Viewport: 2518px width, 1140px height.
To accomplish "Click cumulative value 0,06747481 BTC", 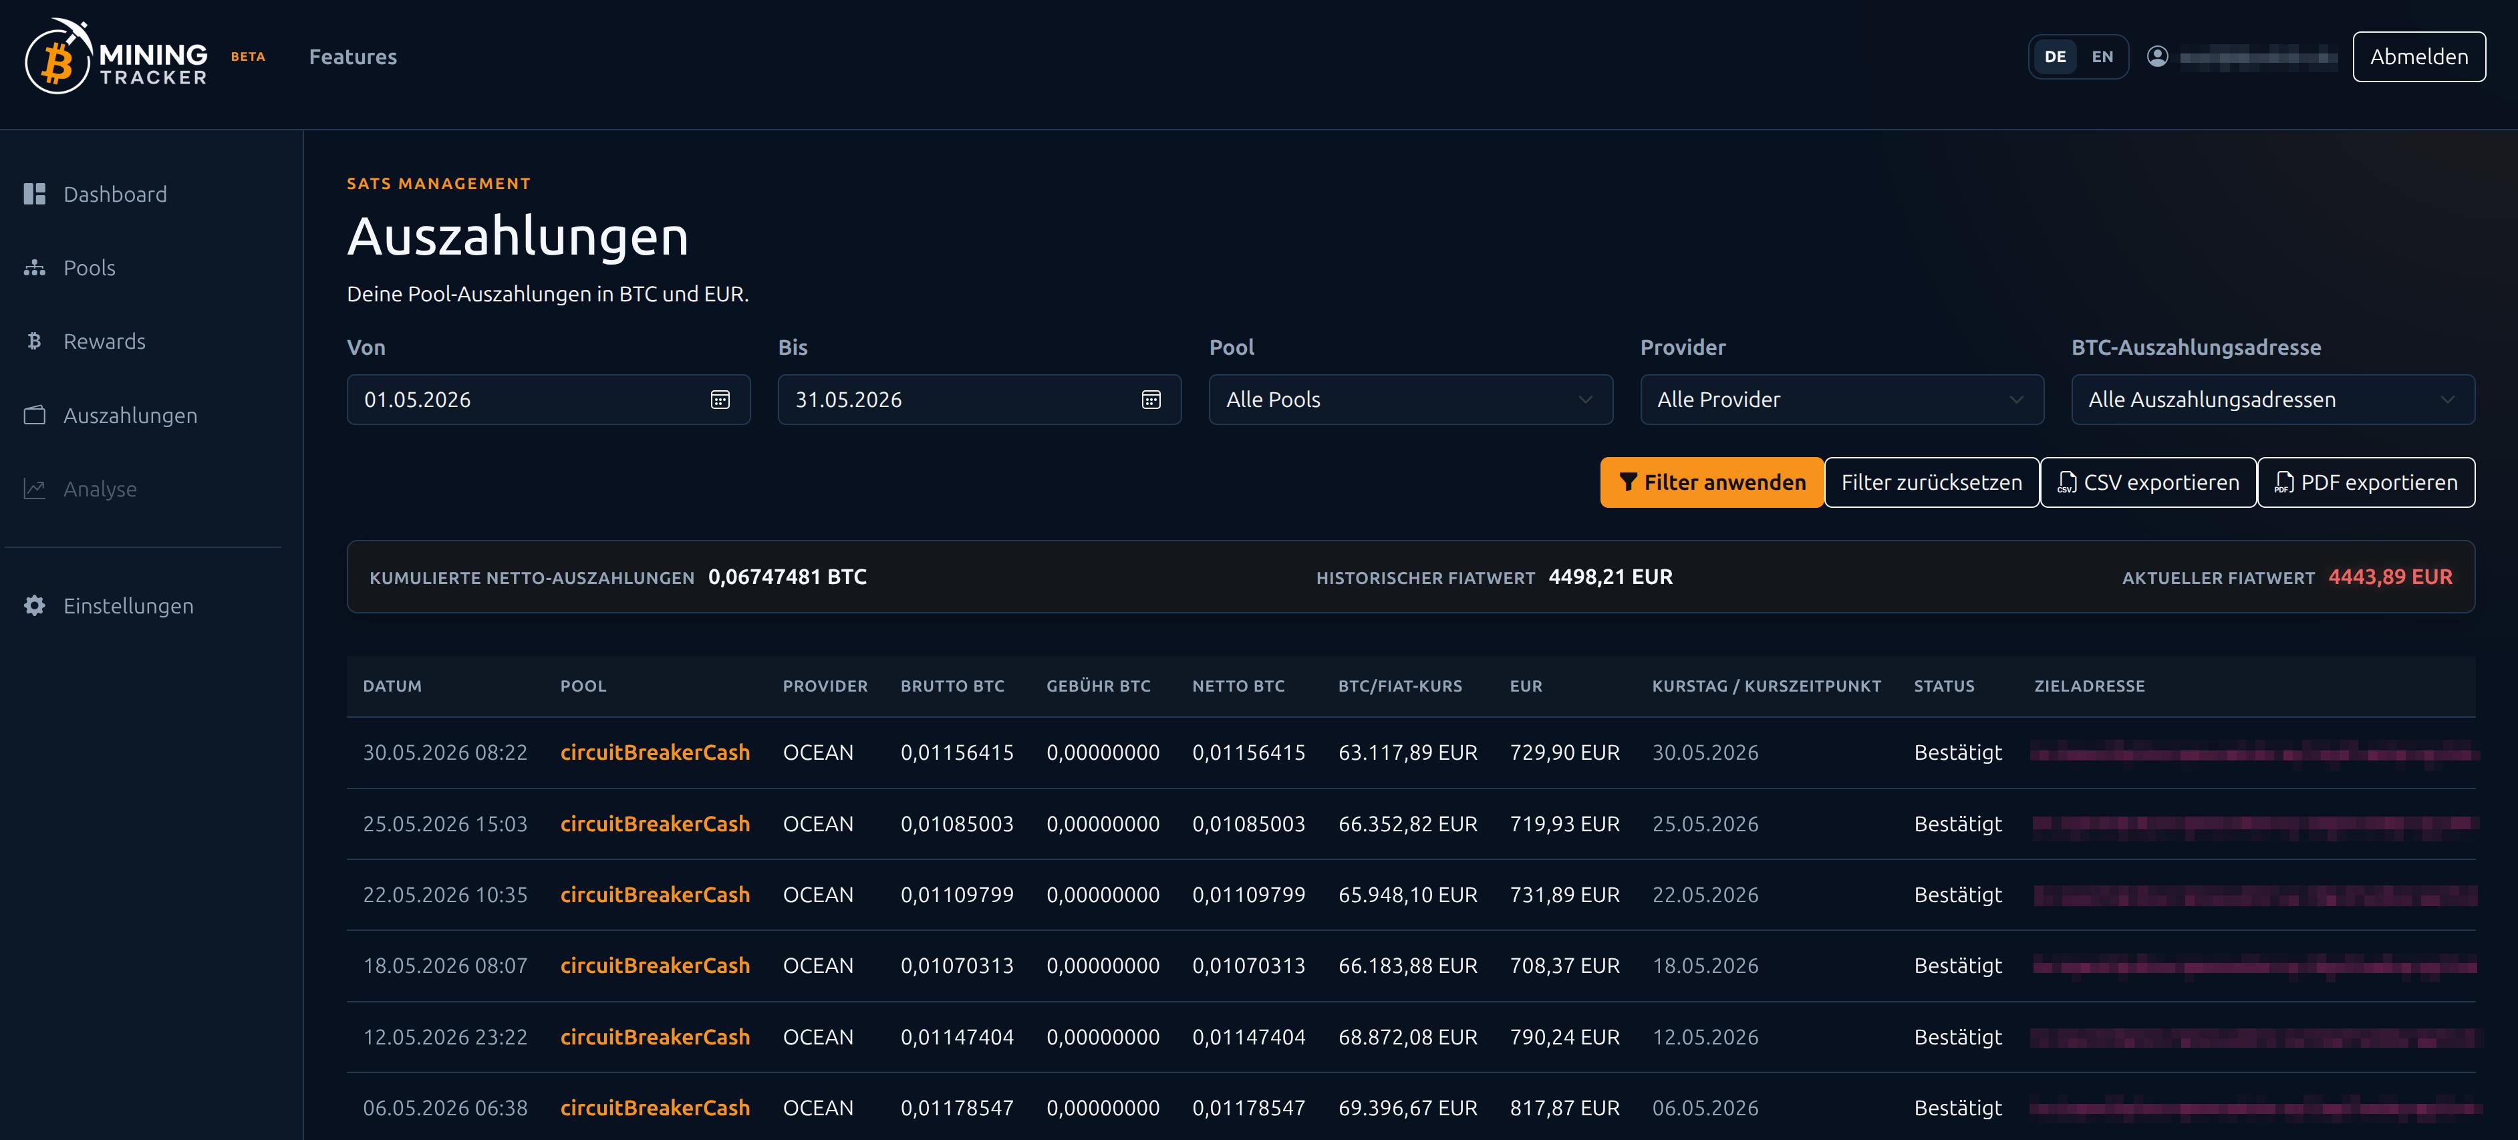I will point(787,577).
